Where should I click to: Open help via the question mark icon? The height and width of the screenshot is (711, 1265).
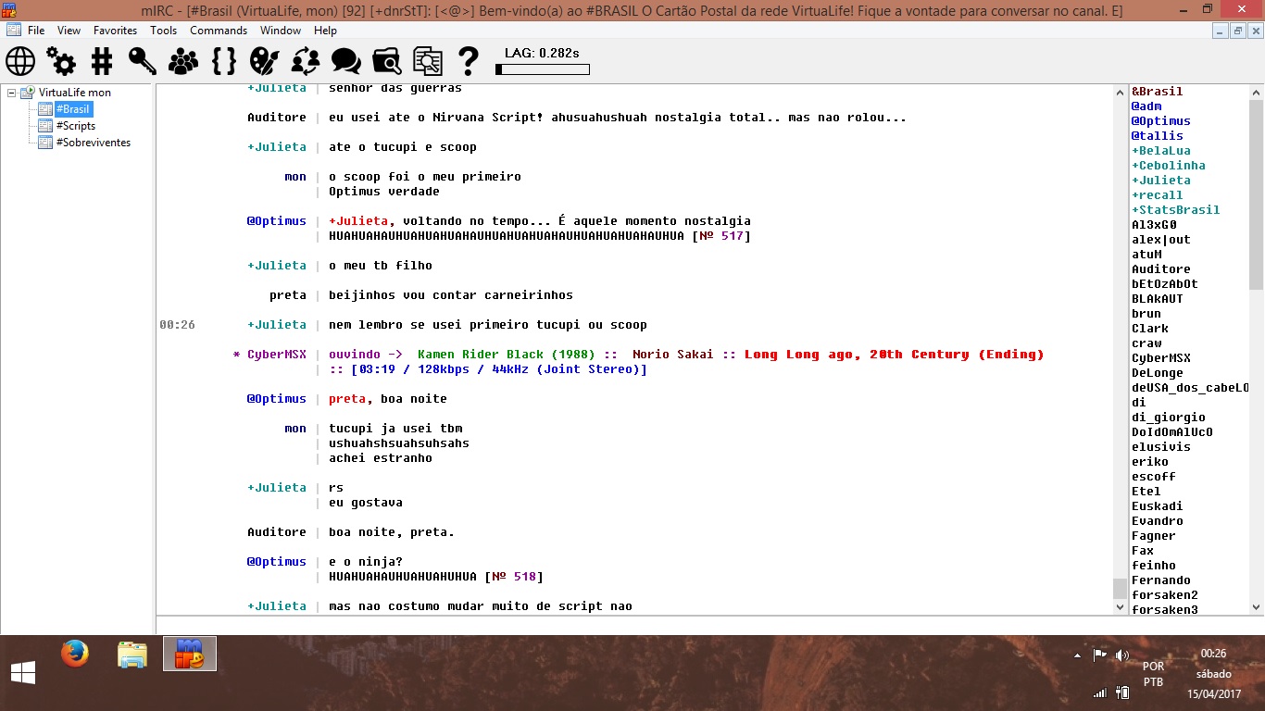click(469, 61)
